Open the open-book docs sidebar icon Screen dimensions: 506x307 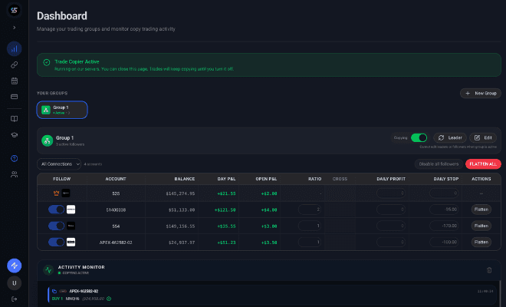pos(15,119)
